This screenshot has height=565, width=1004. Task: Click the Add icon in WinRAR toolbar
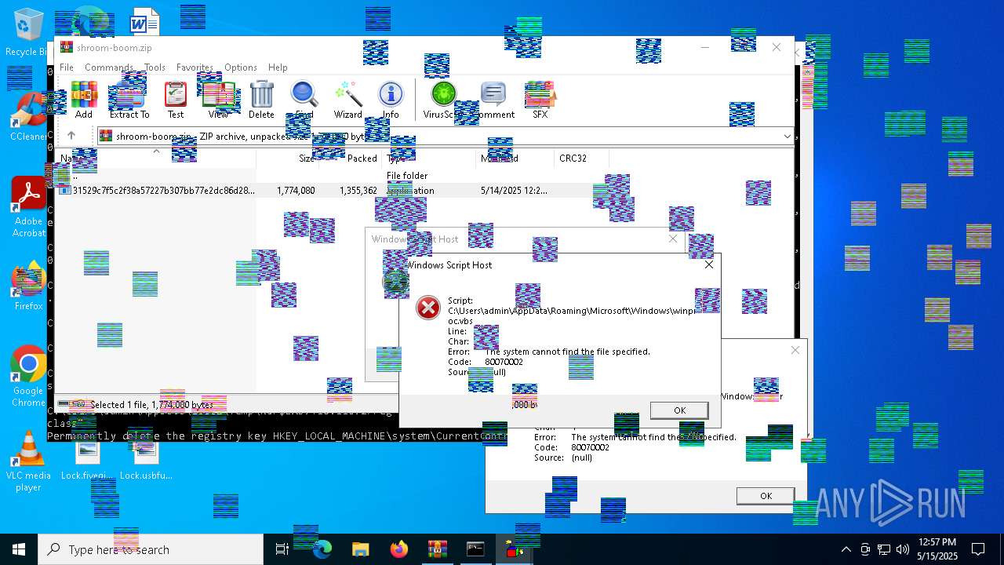[x=84, y=100]
